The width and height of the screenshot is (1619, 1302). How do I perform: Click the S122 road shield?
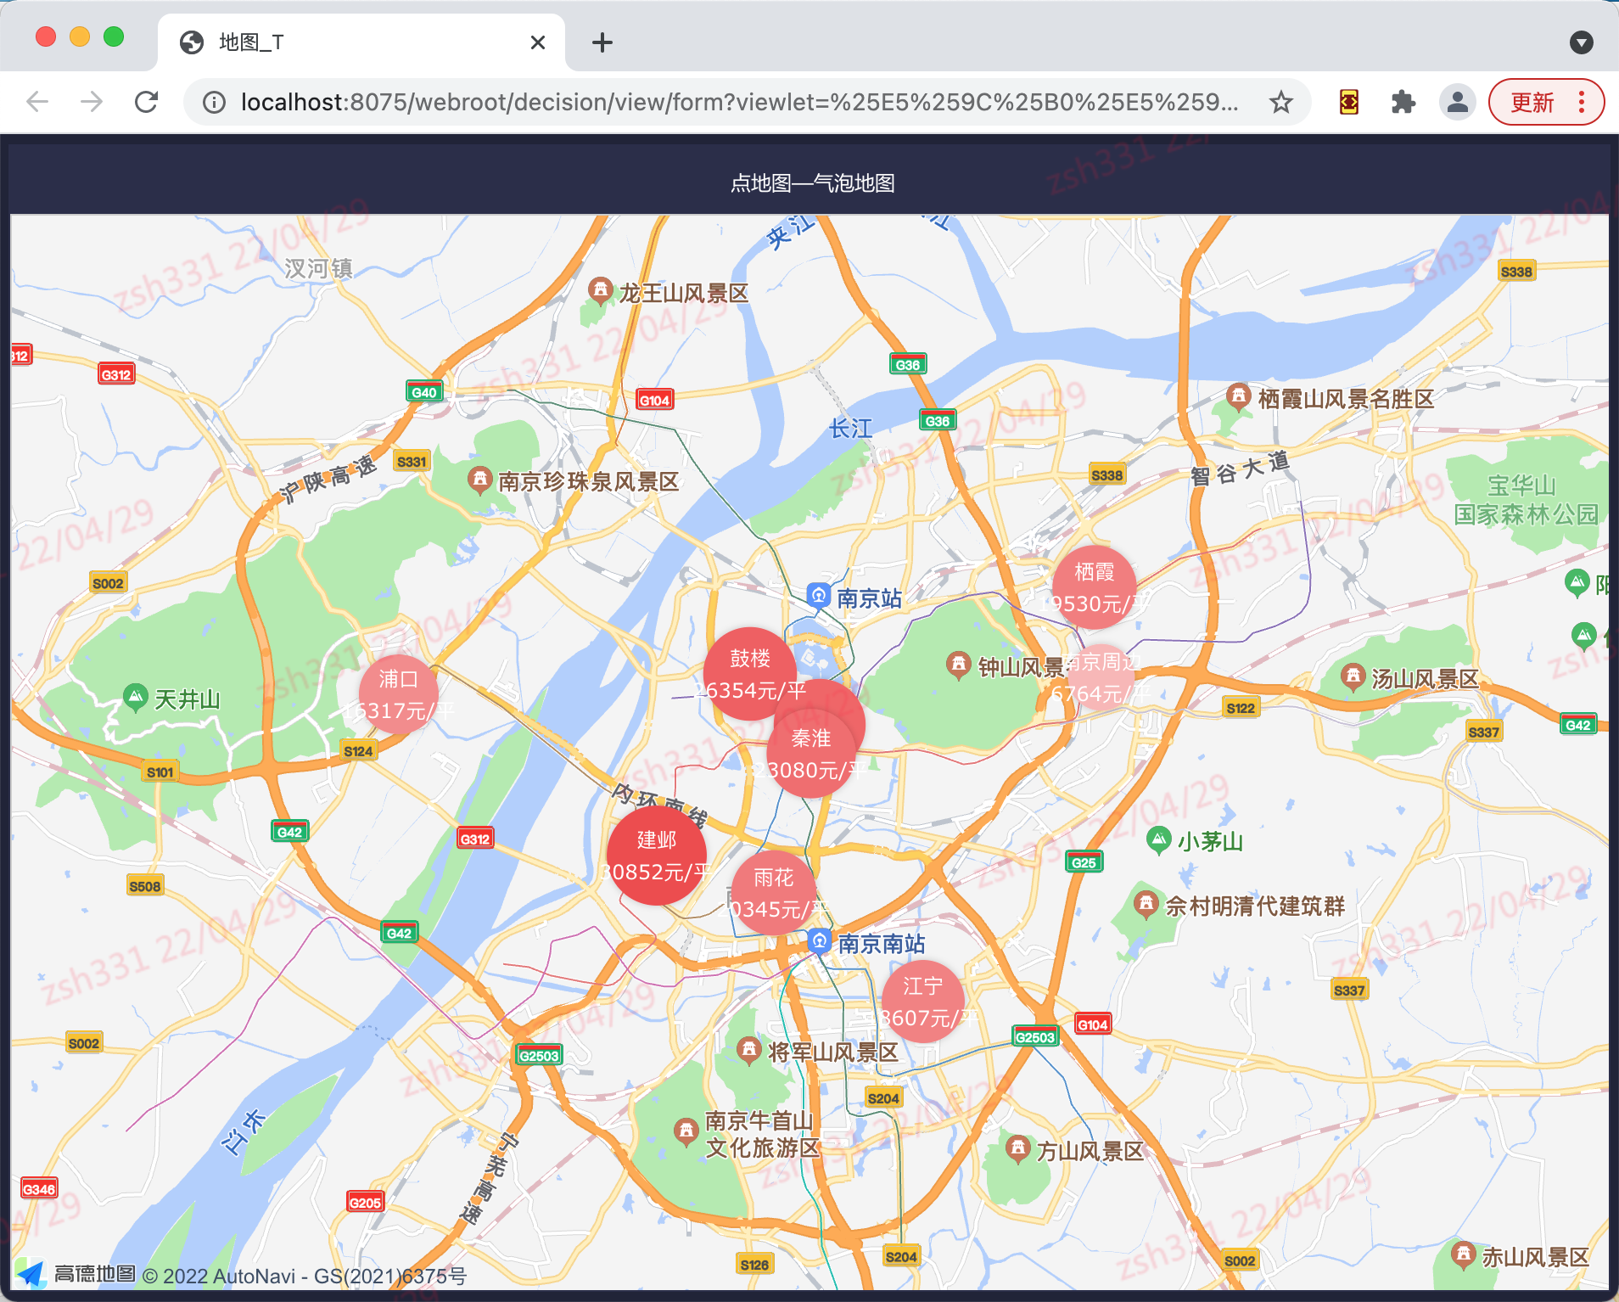pyautogui.click(x=1240, y=708)
